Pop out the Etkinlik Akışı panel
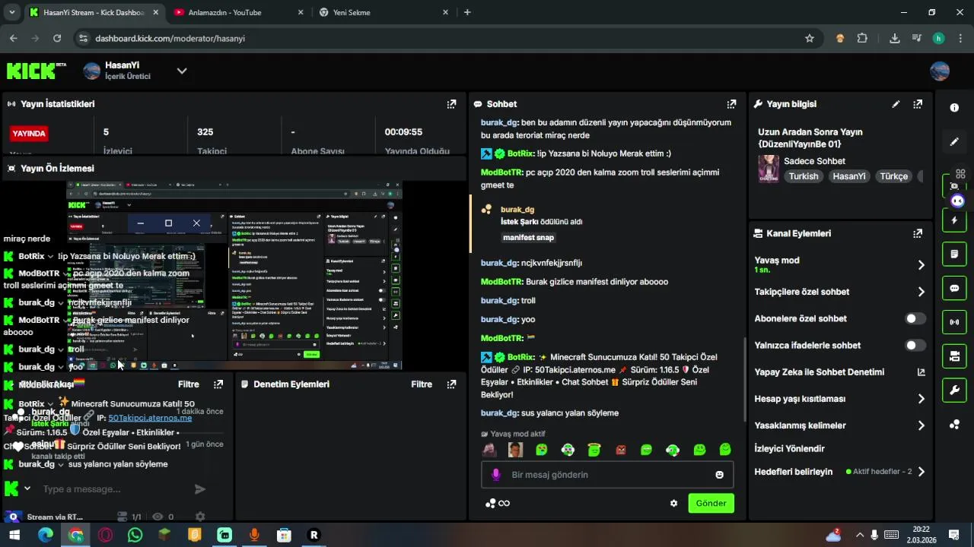974x547 pixels. (218, 384)
